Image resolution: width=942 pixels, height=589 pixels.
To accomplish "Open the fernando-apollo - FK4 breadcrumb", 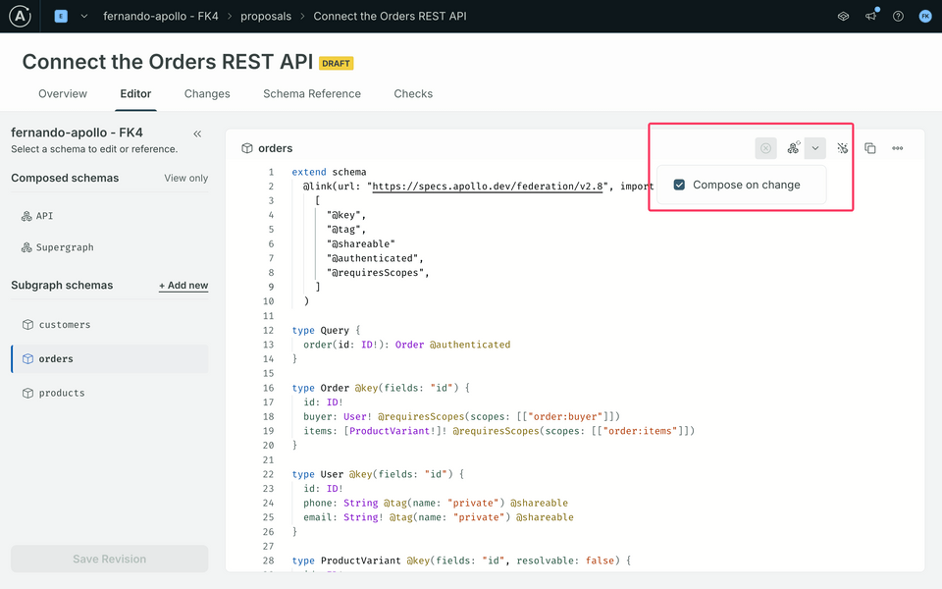I will pyautogui.click(x=160, y=17).
